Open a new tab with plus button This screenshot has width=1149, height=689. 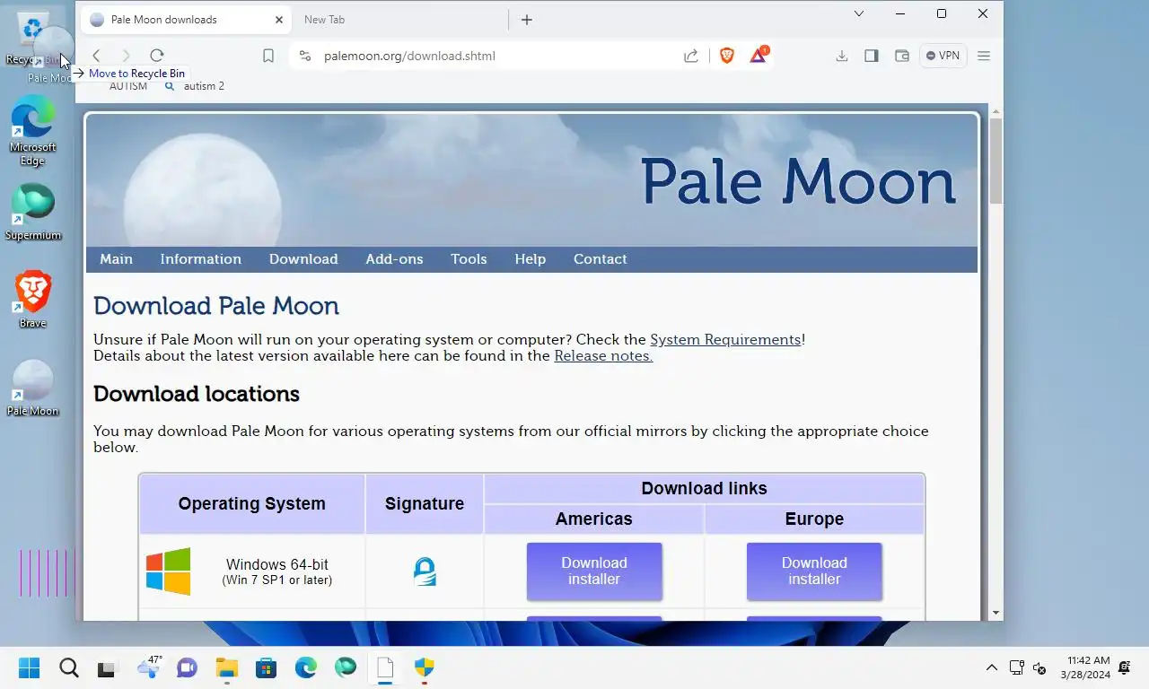(x=527, y=20)
